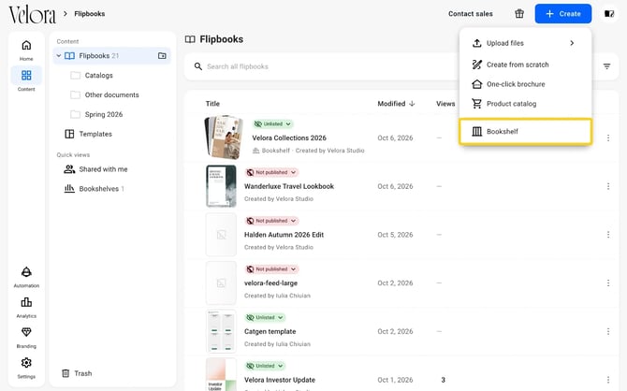Click Contact sales link
627x391 pixels.
(x=470, y=14)
